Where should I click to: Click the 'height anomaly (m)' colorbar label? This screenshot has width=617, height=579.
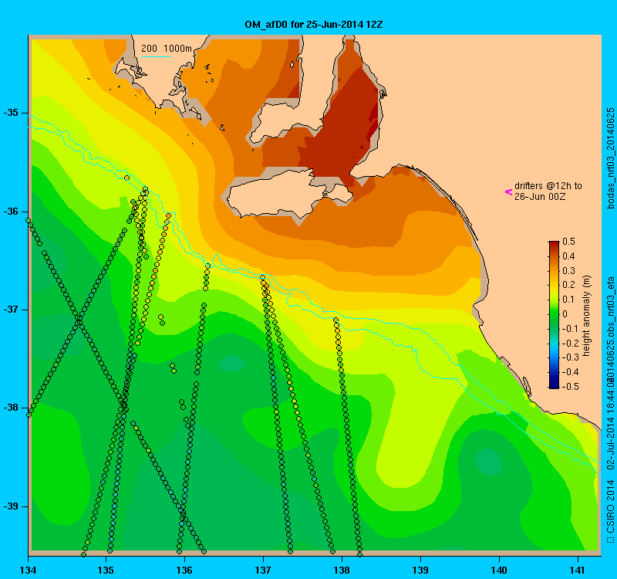click(x=586, y=316)
